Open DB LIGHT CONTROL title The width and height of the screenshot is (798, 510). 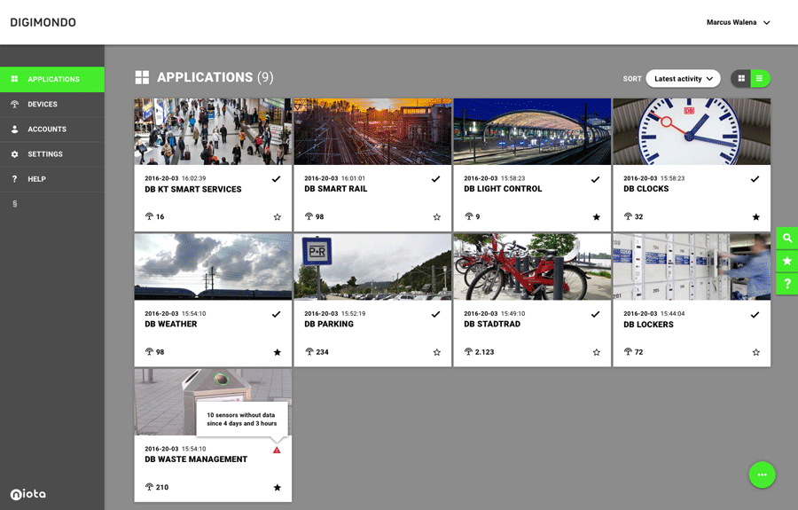[x=503, y=189]
